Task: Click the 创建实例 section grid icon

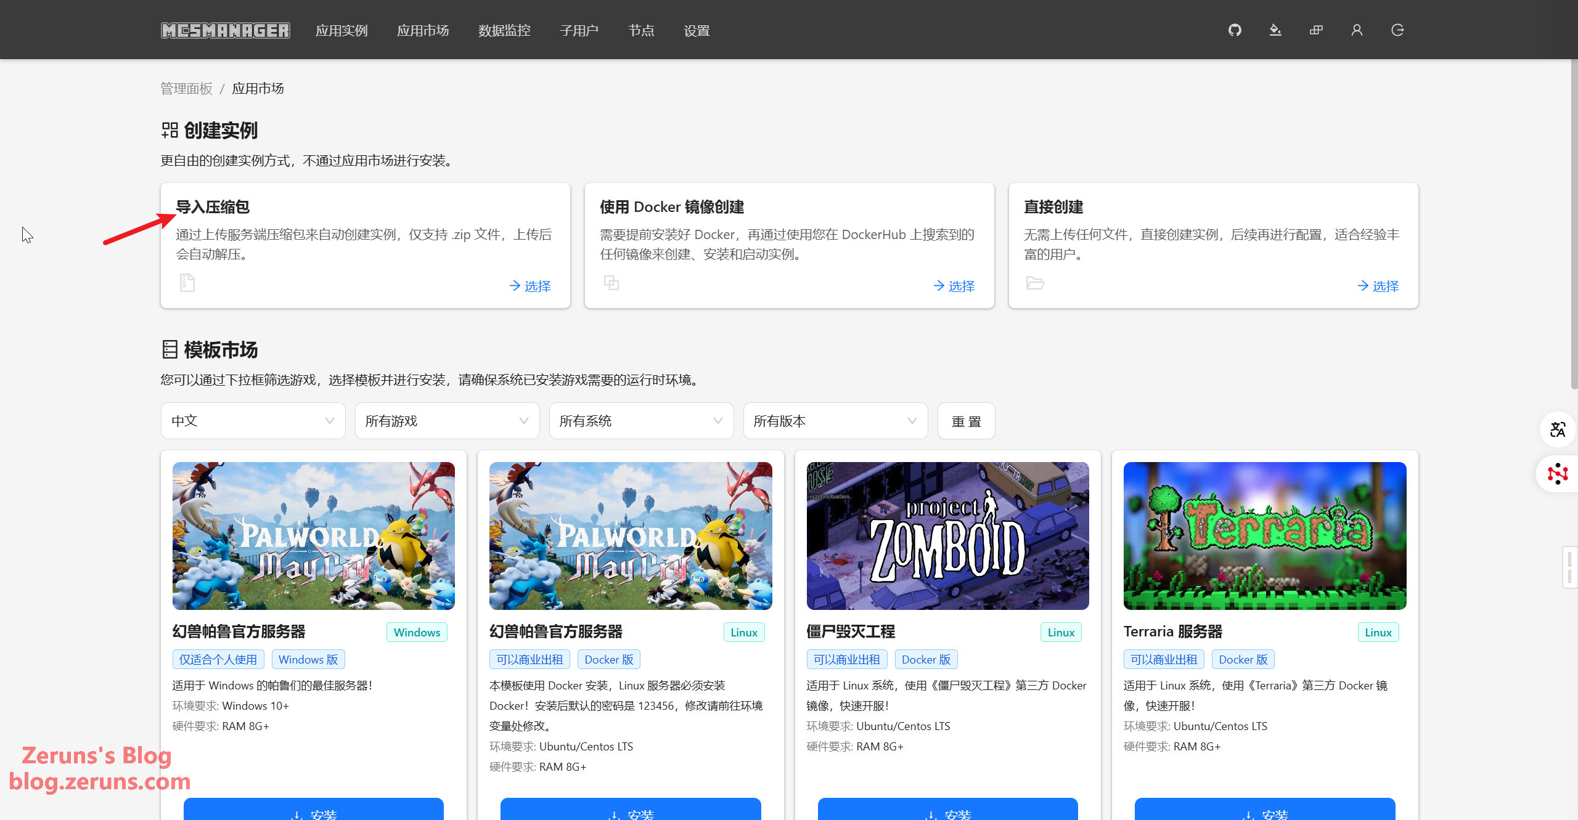Action: tap(170, 130)
